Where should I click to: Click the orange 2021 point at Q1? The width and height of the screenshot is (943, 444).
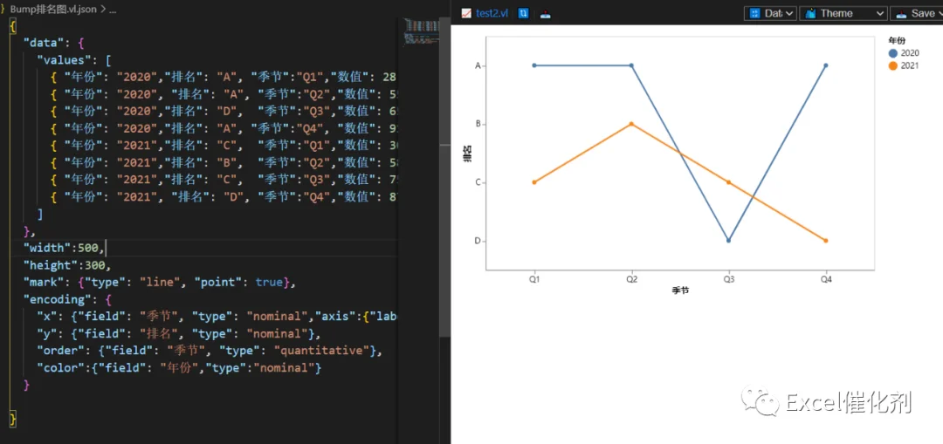click(x=534, y=182)
